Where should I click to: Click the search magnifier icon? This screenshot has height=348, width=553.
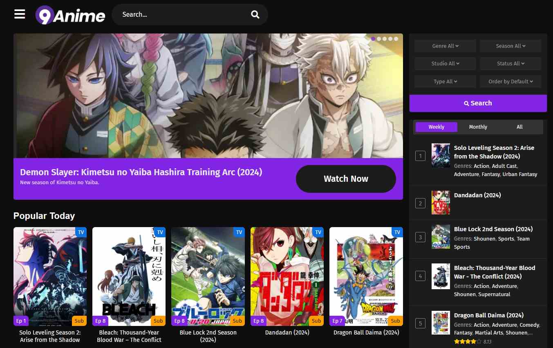point(255,14)
